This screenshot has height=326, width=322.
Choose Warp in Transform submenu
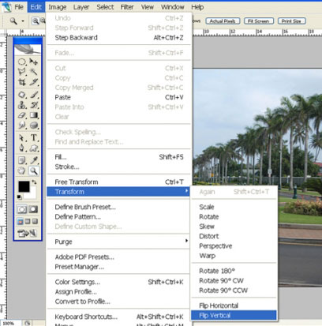coord(234,256)
